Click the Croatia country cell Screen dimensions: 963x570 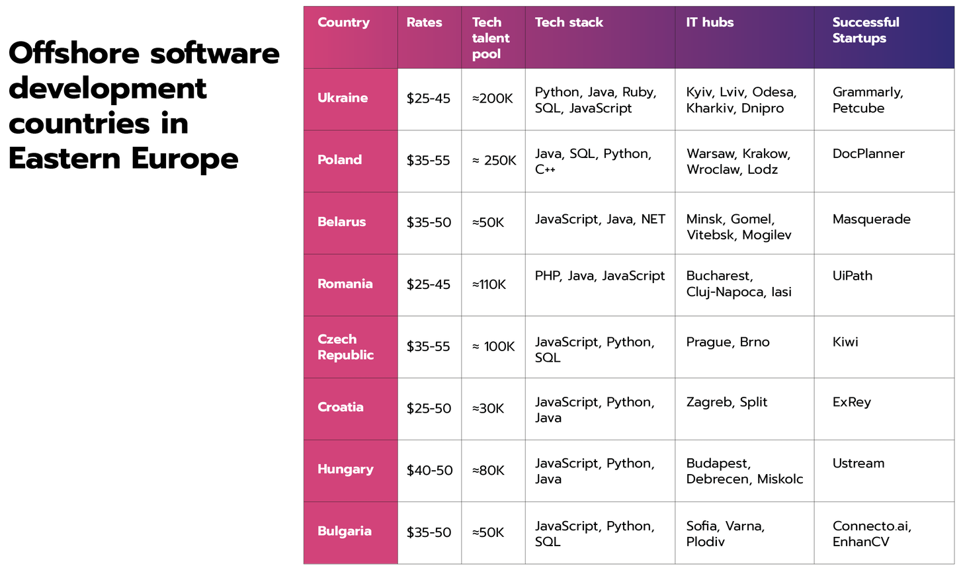point(341,407)
